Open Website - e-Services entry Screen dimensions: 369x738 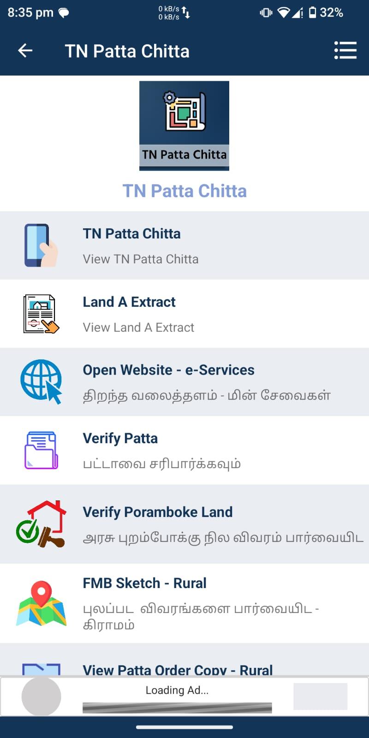(x=184, y=382)
